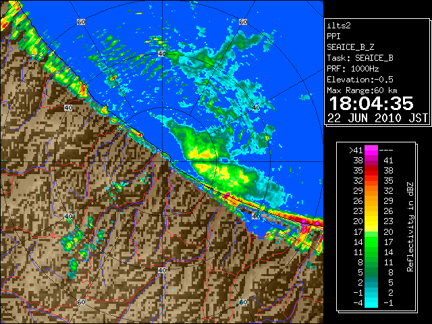Click the 'Max Range:60 km' line
This screenshot has width=432, height=324.
(x=362, y=90)
